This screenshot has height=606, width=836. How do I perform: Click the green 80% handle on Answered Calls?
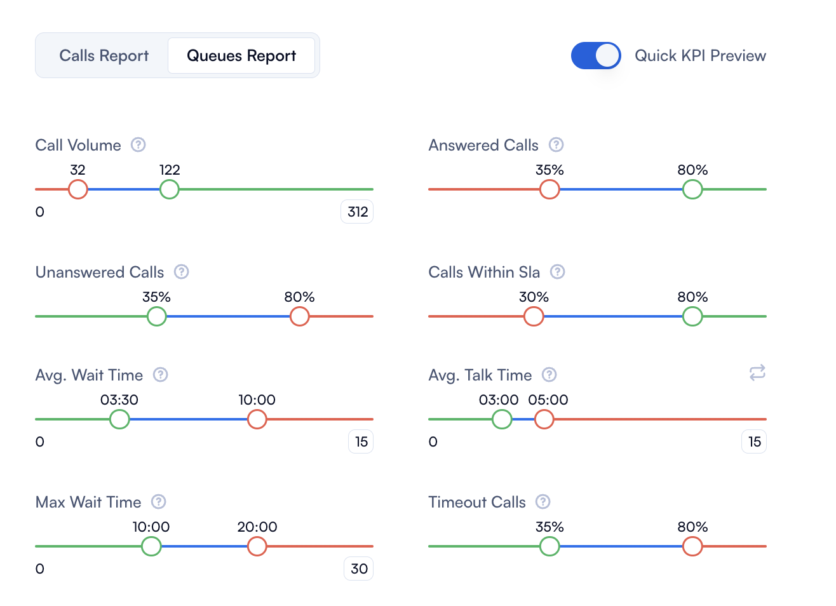(x=692, y=189)
